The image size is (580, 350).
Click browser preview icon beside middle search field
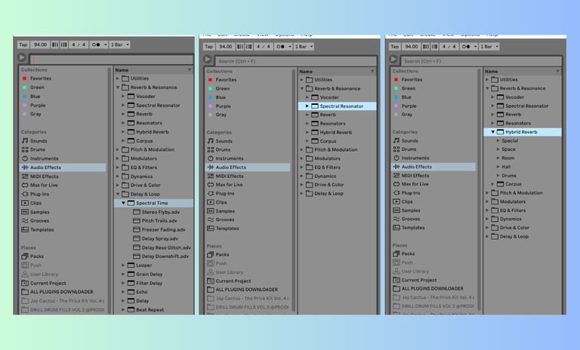coord(208,59)
